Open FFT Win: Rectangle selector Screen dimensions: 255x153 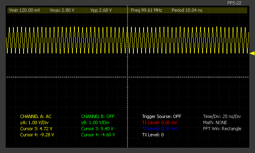coord(222,129)
